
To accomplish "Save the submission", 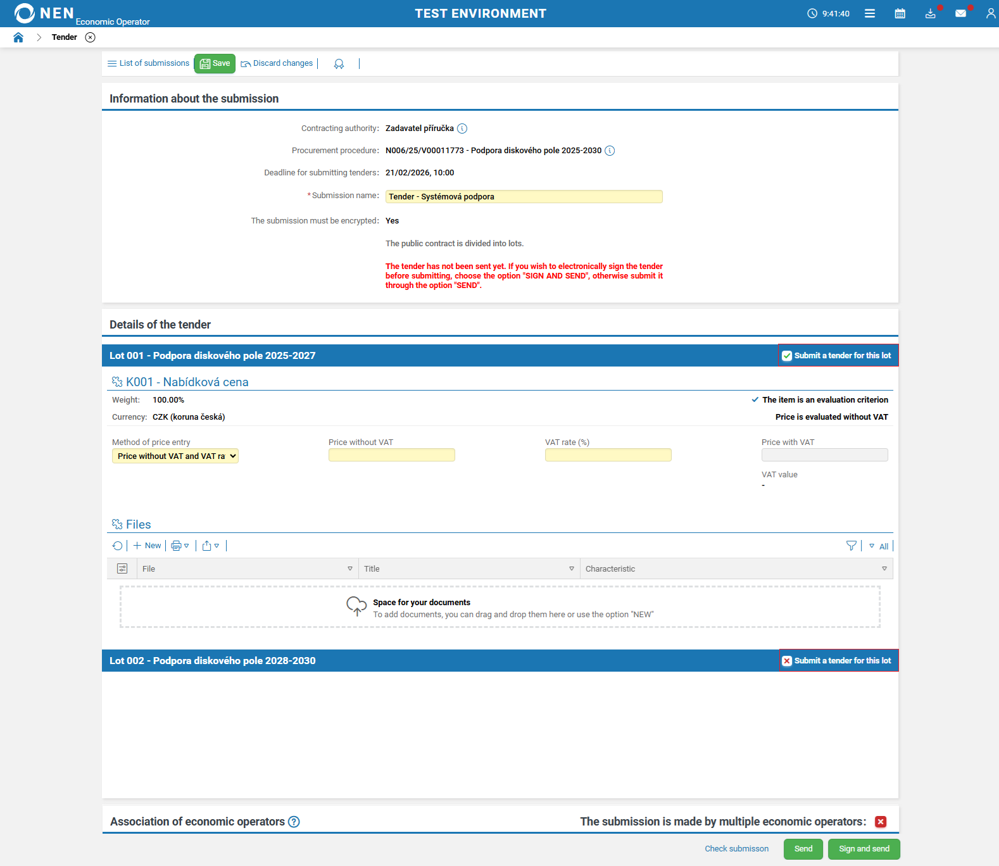I will point(215,63).
